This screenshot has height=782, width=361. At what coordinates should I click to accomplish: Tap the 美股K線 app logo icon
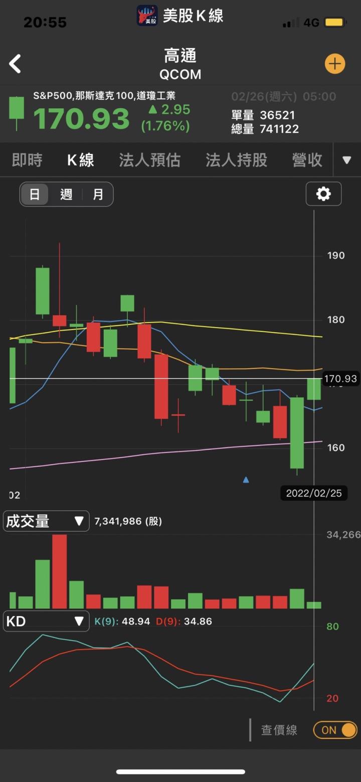pos(147,16)
